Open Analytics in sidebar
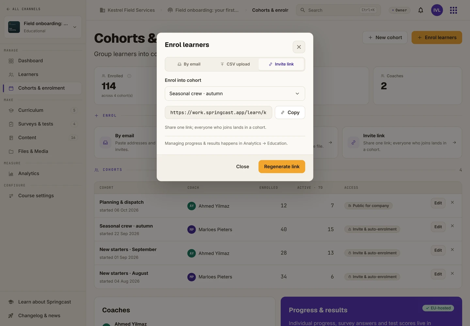This screenshot has height=326, width=470. (x=43, y=173)
